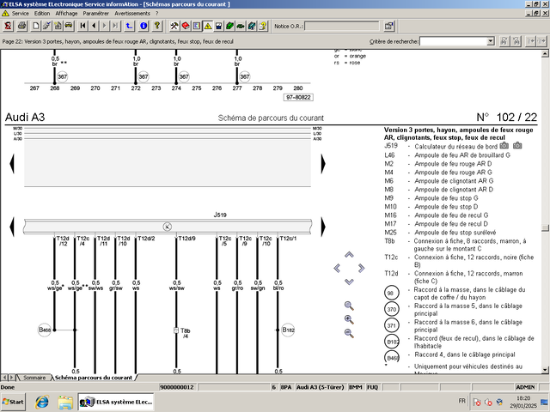Click the zoom-out magnifier icon

pos(349,333)
